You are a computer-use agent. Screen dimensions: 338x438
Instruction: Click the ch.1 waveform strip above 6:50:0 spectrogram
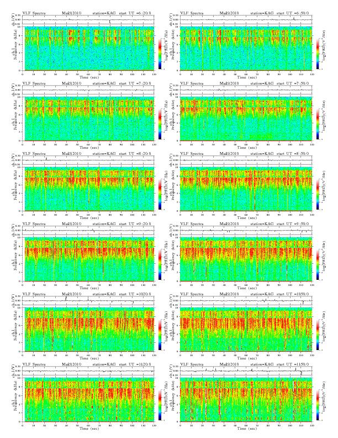click(246, 20)
